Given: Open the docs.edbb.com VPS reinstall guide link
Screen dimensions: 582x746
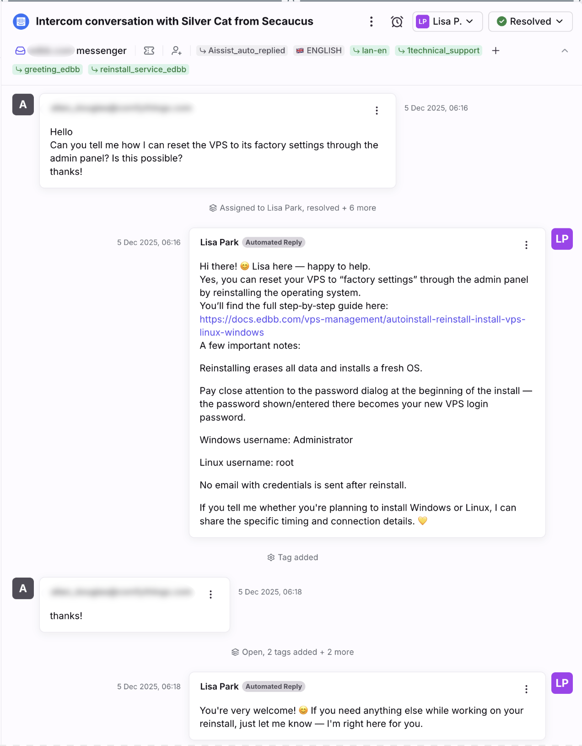Looking at the screenshot, I should tap(362, 319).
